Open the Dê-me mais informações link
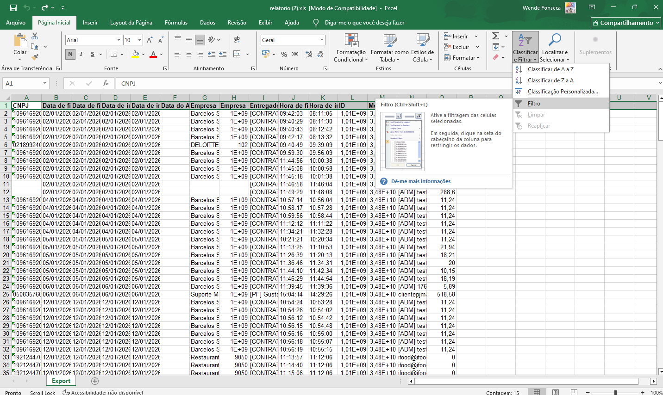The height and width of the screenshot is (395, 663). tap(421, 181)
